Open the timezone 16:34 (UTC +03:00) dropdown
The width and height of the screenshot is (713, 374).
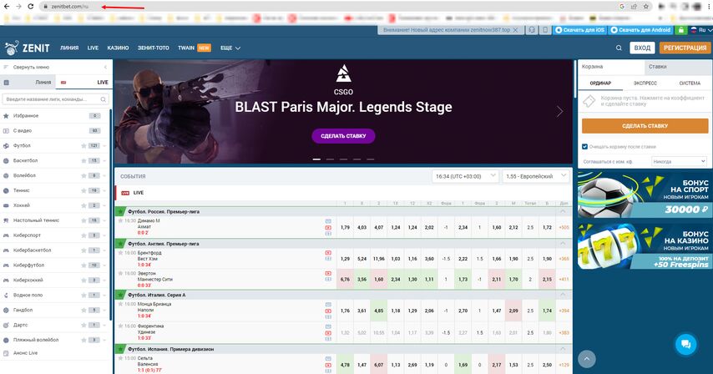pos(465,176)
